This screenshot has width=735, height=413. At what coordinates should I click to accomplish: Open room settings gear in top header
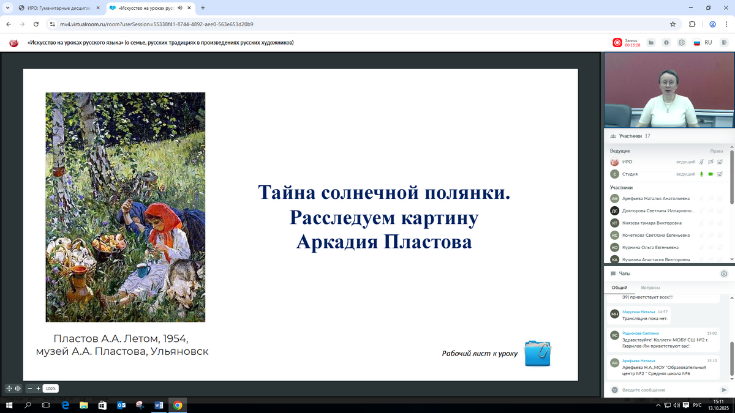coord(681,43)
